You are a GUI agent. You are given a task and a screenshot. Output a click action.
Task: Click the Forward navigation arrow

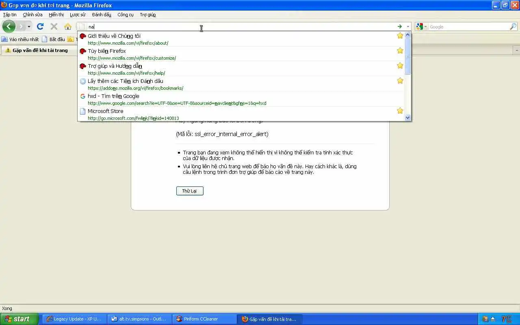coord(22,26)
